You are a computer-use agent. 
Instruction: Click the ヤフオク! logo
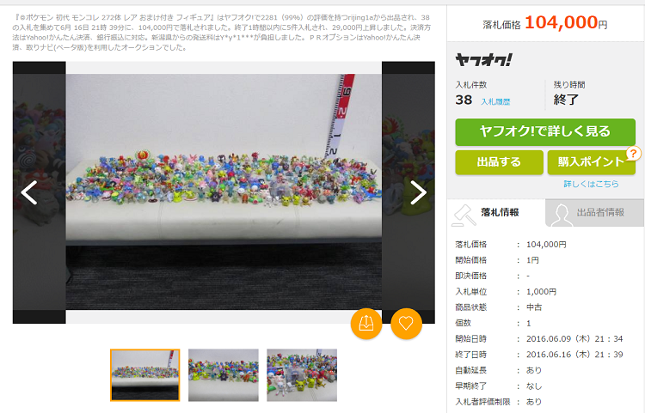pyautogui.click(x=483, y=60)
